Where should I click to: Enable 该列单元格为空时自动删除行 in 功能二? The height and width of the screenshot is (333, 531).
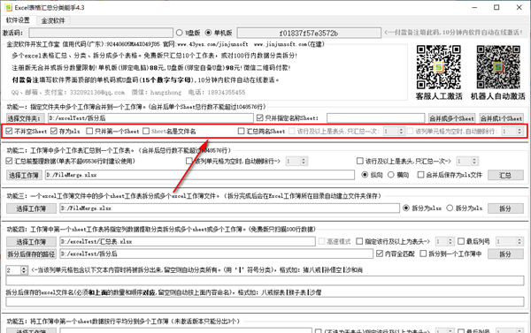pyautogui.click(x=189, y=161)
